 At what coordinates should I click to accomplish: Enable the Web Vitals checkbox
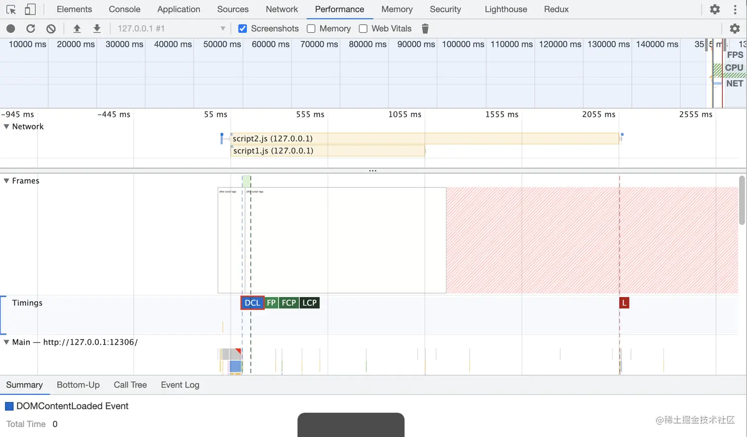(x=363, y=29)
